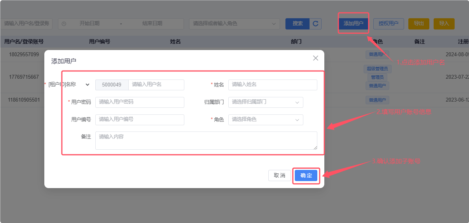This screenshot has width=469, height=223.
Task: Click the 用户编号 column header
Action: pos(100,41)
